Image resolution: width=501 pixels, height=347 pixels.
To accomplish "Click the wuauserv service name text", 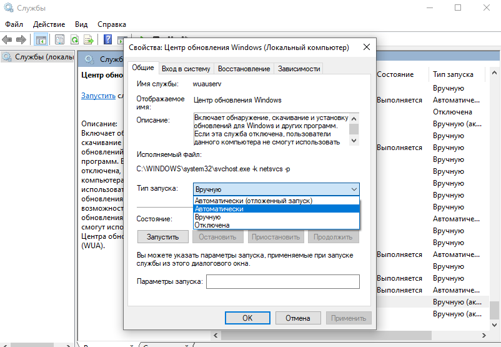I will [x=207, y=84].
